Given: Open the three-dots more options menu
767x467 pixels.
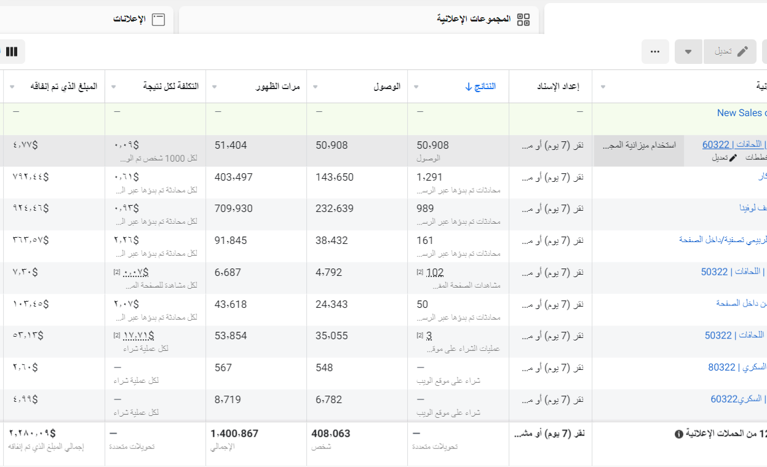Looking at the screenshot, I should point(655,52).
